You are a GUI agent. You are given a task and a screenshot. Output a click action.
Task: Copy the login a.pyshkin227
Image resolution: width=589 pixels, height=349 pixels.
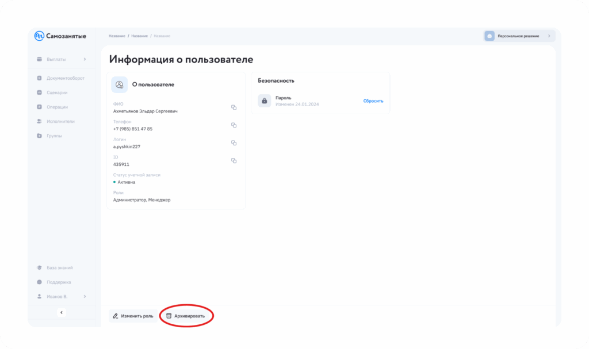pyautogui.click(x=234, y=143)
